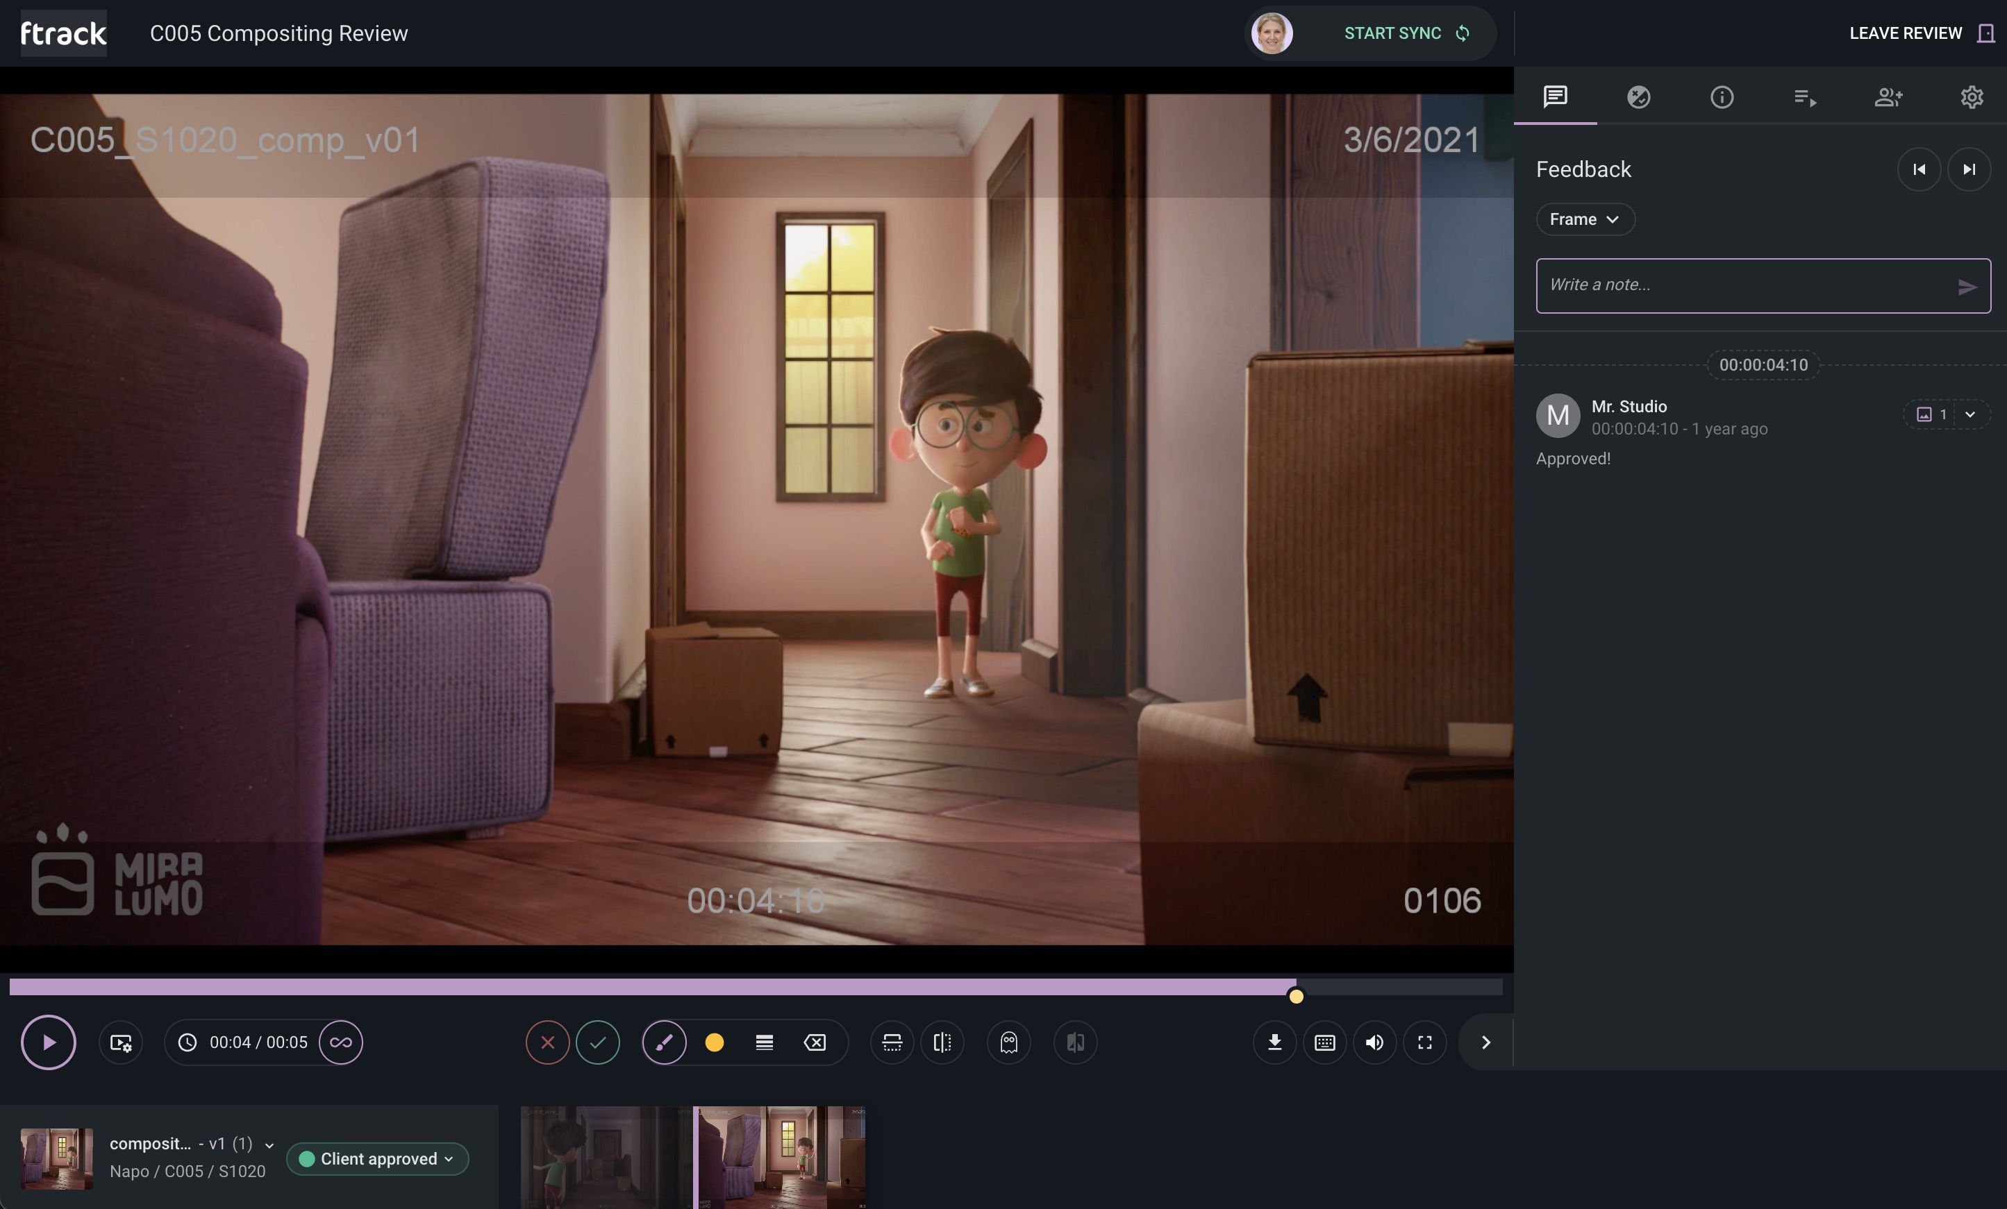This screenshot has width=2007, height=1209.
Task: Jump to next feedback note
Action: click(1969, 169)
